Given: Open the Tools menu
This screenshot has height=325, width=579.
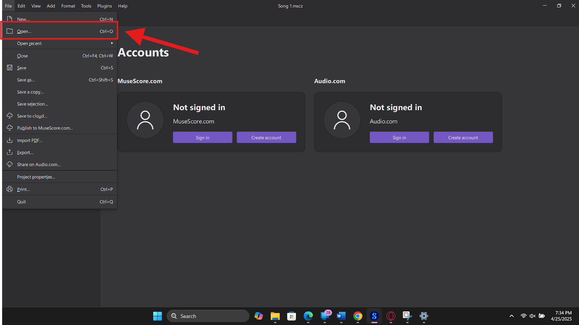Looking at the screenshot, I should click(86, 6).
